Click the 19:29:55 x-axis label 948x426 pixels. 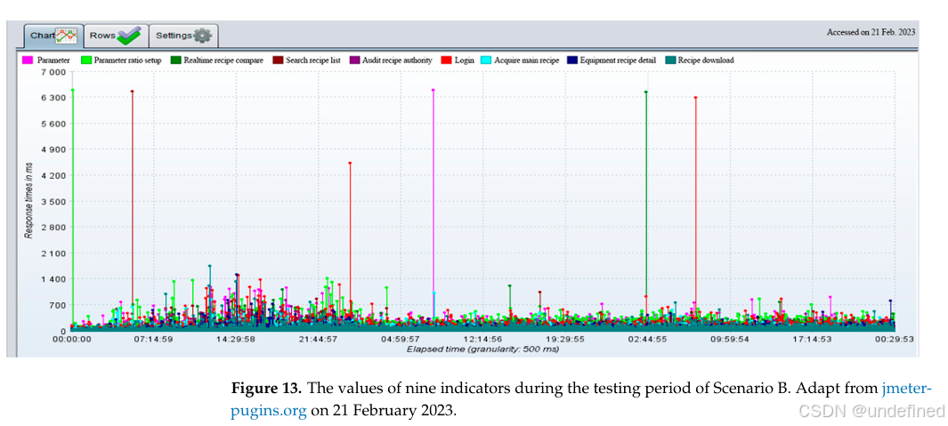point(565,339)
